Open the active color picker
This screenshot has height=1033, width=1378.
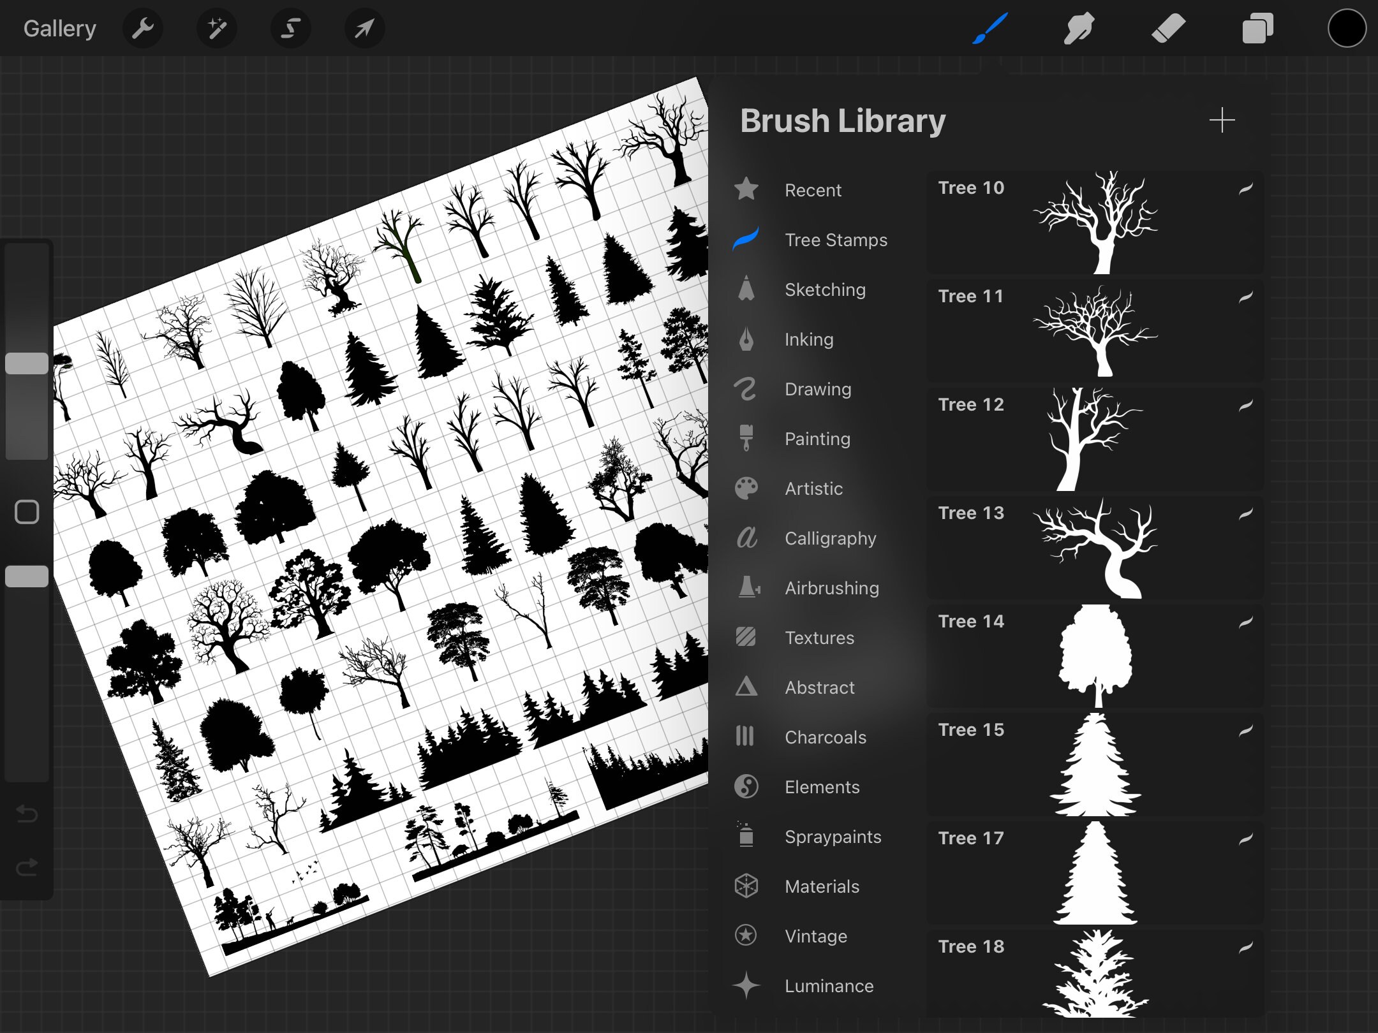1346,28
